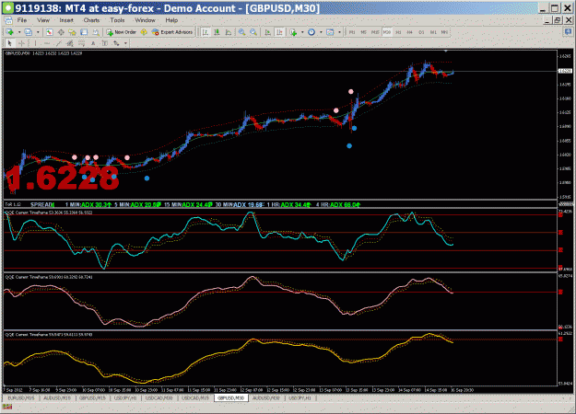Toggle Chart Shift from right border
Image resolution: width=576 pixels, height=414 pixels.
coord(279,32)
